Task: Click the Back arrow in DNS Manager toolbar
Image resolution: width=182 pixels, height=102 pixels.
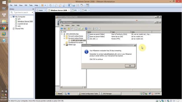Action: [62, 29]
